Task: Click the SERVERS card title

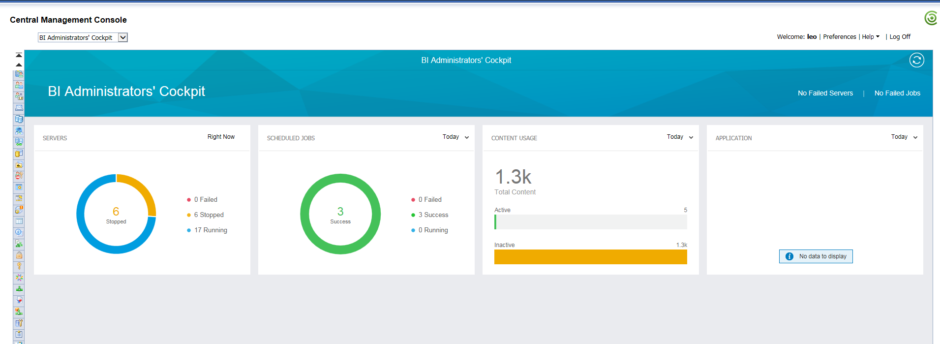Action: (x=55, y=138)
